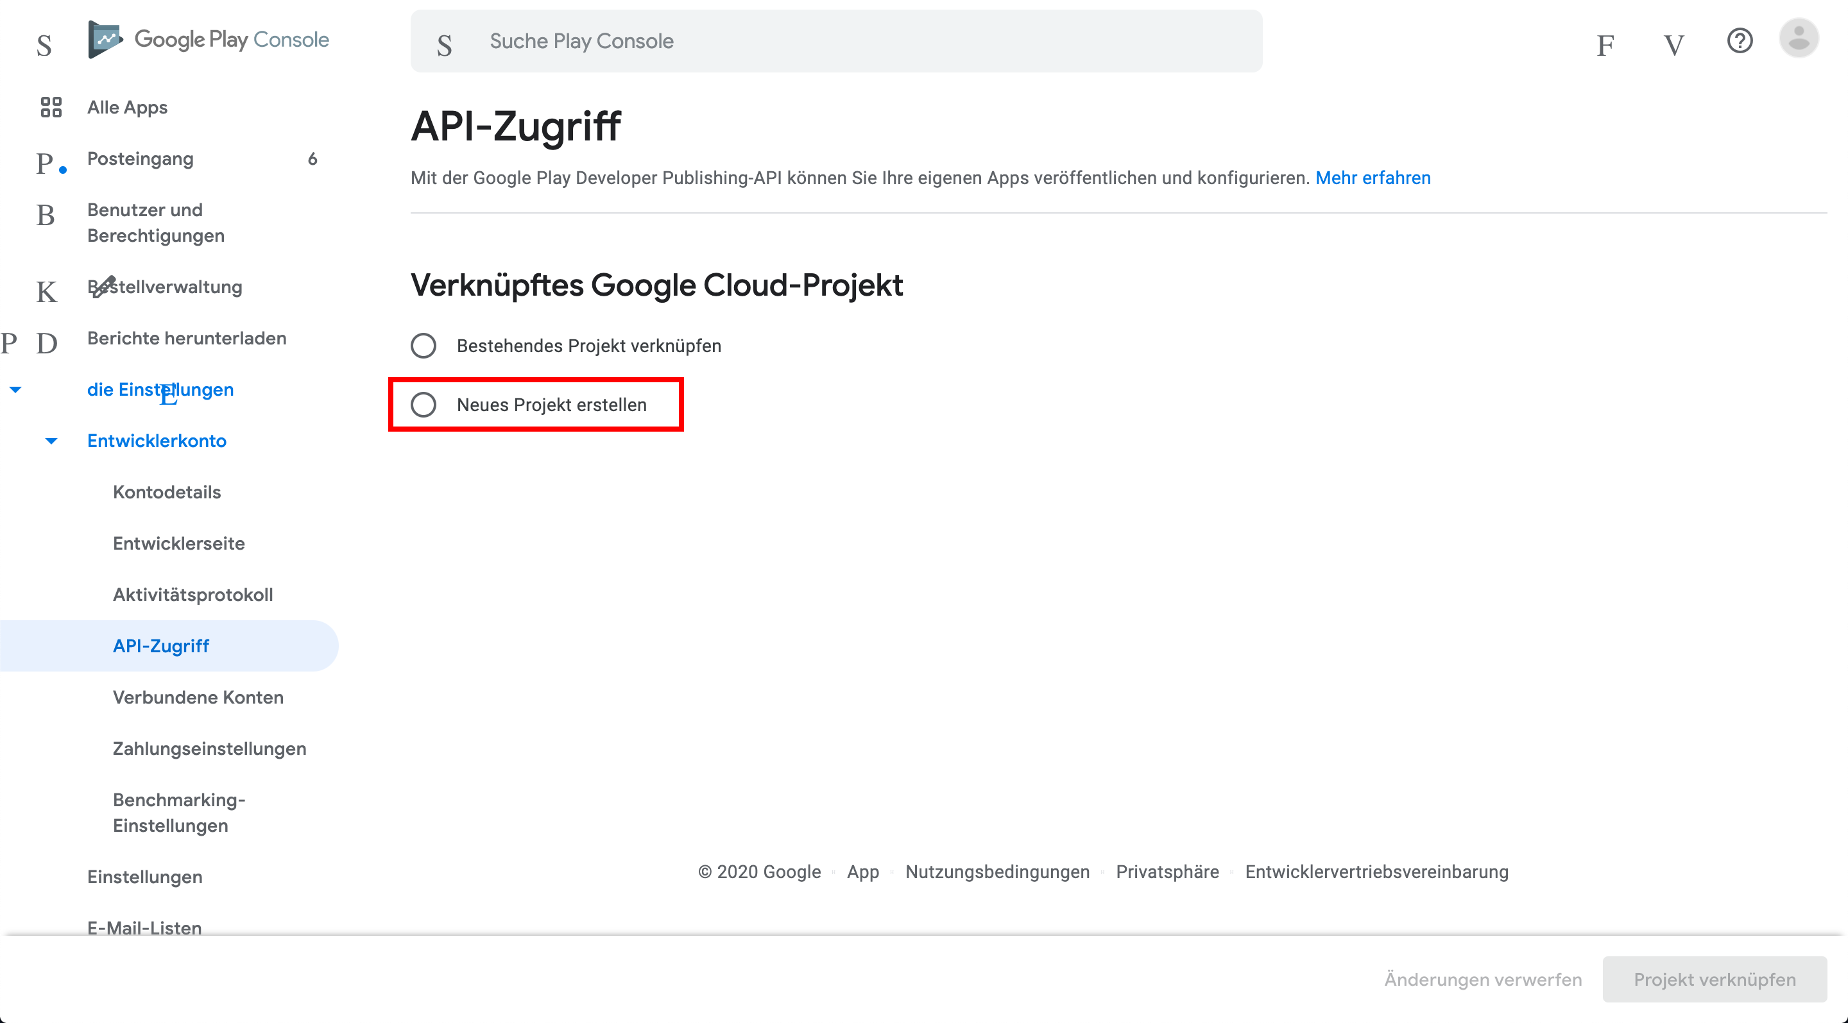1848x1023 pixels.
Task: Select API-Zugriff in sidebar
Action: click(x=169, y=646)
